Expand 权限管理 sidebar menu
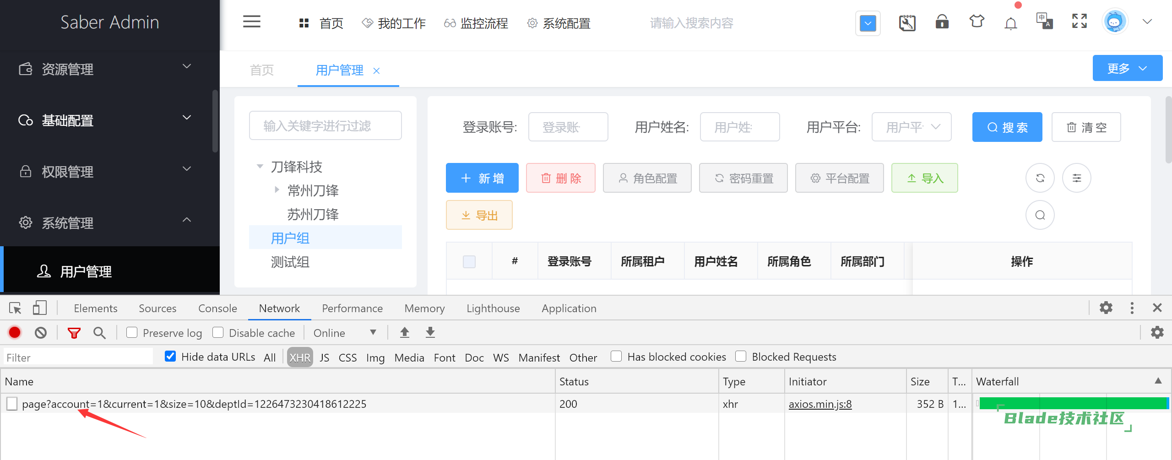This screenshot has width=1172, height=460. (110, 172)
